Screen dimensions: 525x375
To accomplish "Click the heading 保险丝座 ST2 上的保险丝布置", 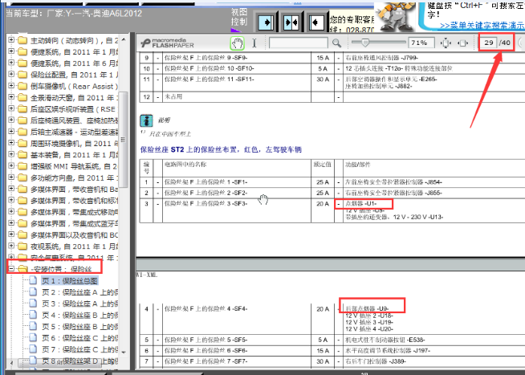I will pos(221,149).
